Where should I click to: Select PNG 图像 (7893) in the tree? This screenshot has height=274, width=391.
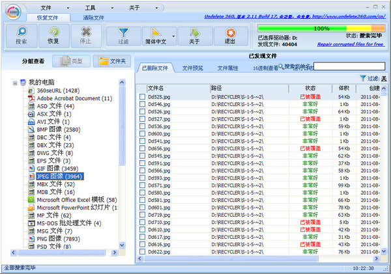58,239
